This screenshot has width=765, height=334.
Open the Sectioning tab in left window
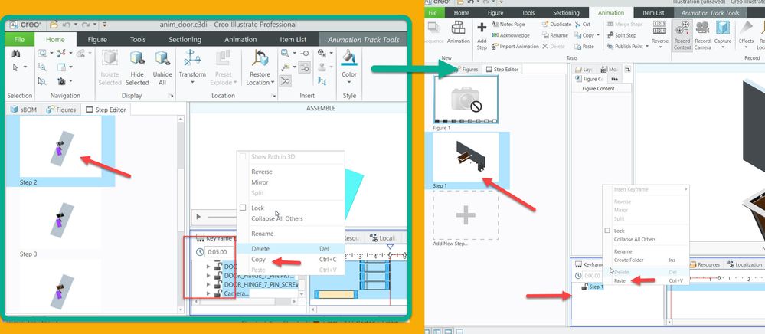185,40
